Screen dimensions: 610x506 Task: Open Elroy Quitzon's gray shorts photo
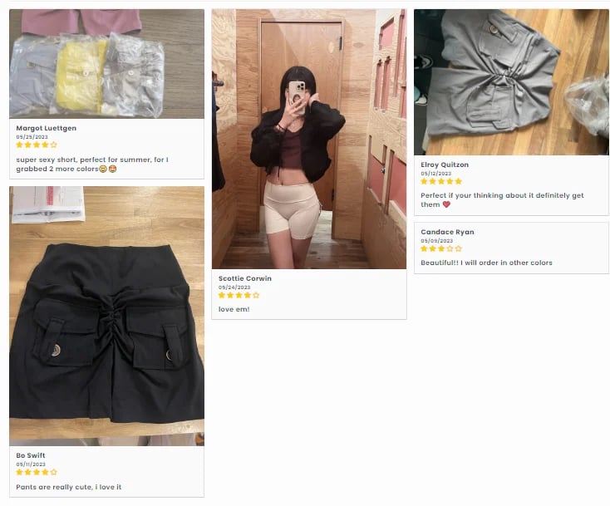[x=511, y=82]
